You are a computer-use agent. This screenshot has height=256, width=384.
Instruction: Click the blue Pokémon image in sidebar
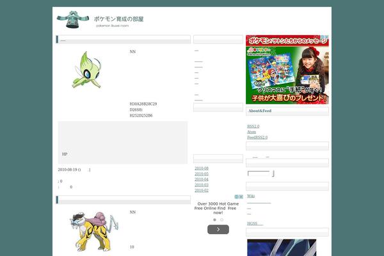282,248
